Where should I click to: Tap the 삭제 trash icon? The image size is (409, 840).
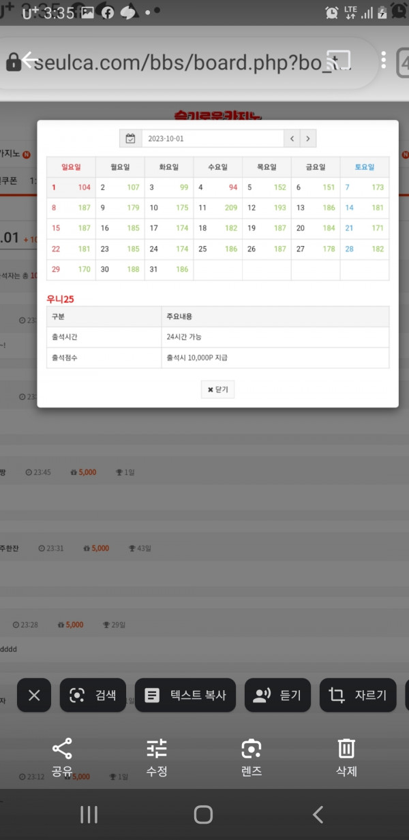pyautogui.click(x=346, y=758)
